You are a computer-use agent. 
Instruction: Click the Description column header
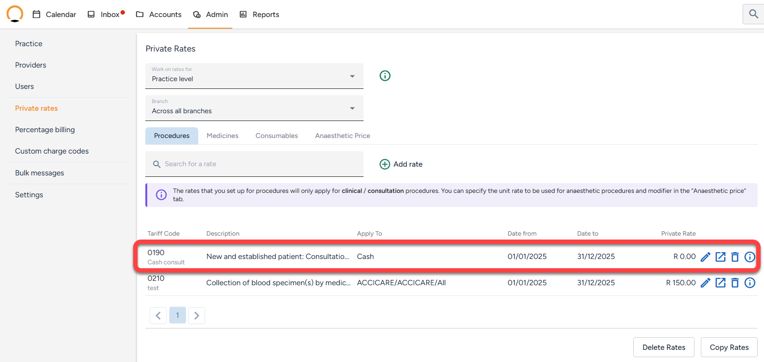pos(223,234)
